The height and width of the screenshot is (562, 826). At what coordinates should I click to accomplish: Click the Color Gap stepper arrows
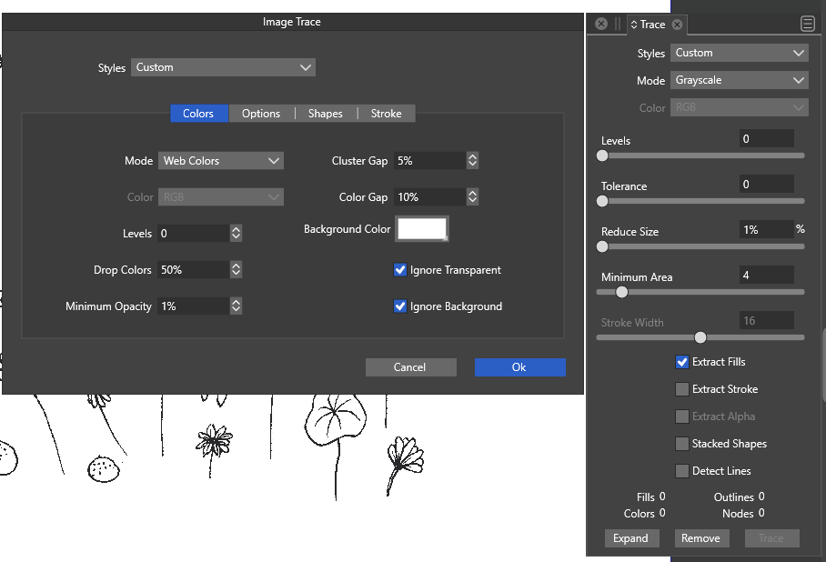click(x=472, y=197)
